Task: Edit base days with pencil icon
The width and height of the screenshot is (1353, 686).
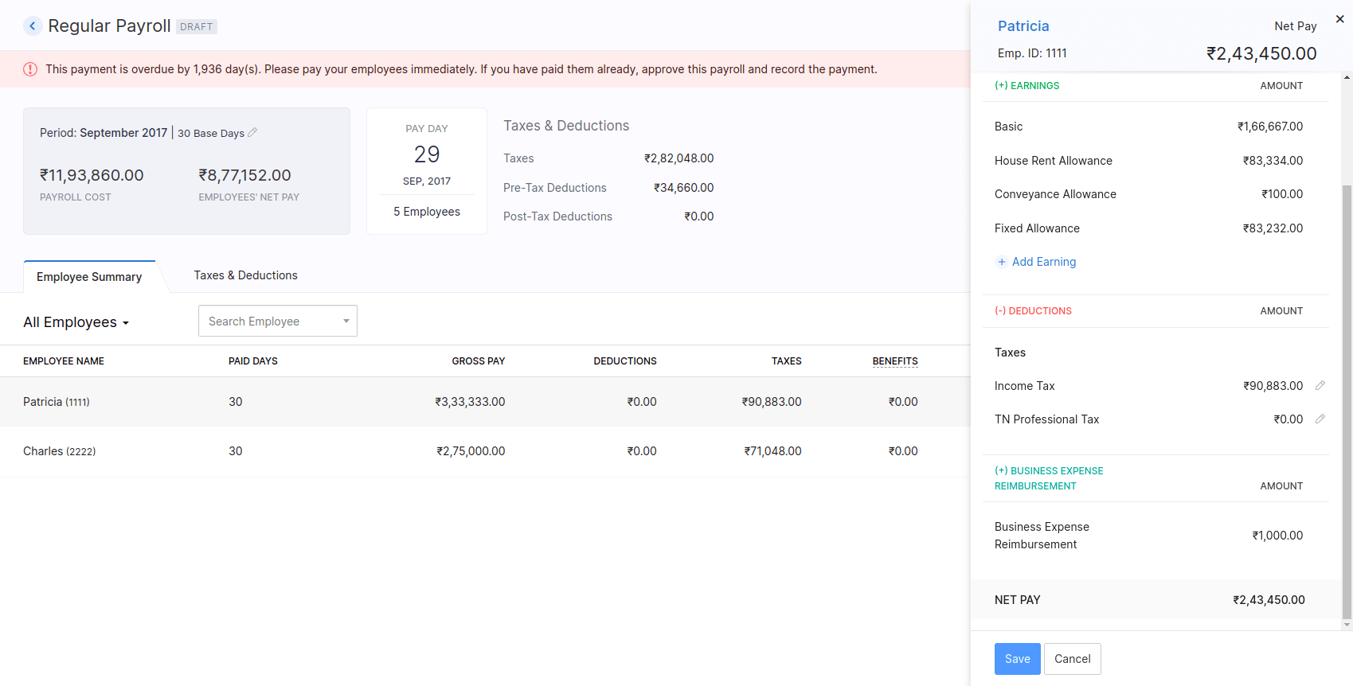Action: coord(252,132)
